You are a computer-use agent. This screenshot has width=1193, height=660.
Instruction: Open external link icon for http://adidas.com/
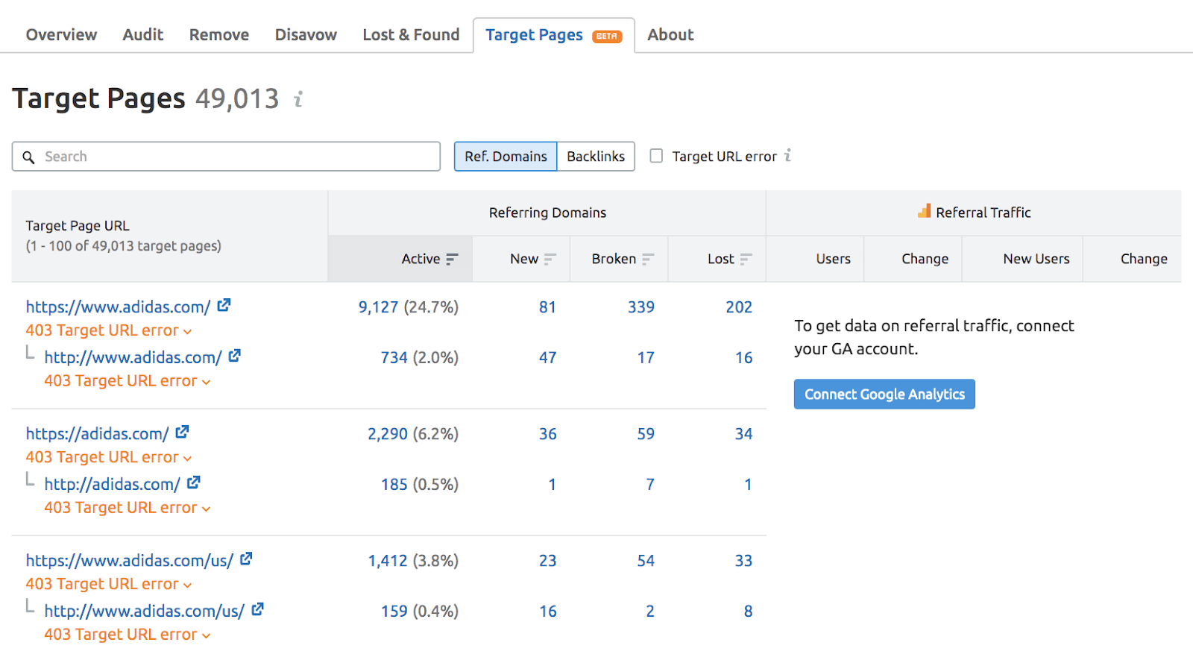tap(193, 483)
